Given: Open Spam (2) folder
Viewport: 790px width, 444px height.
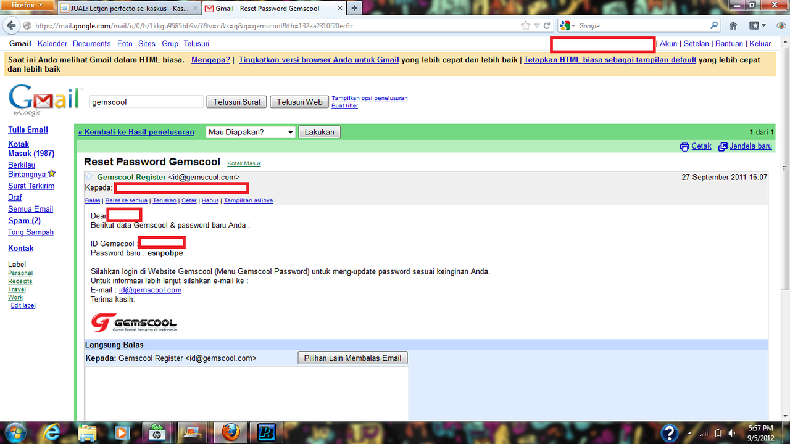Looking at the screenshot, I should coord(24,220).
